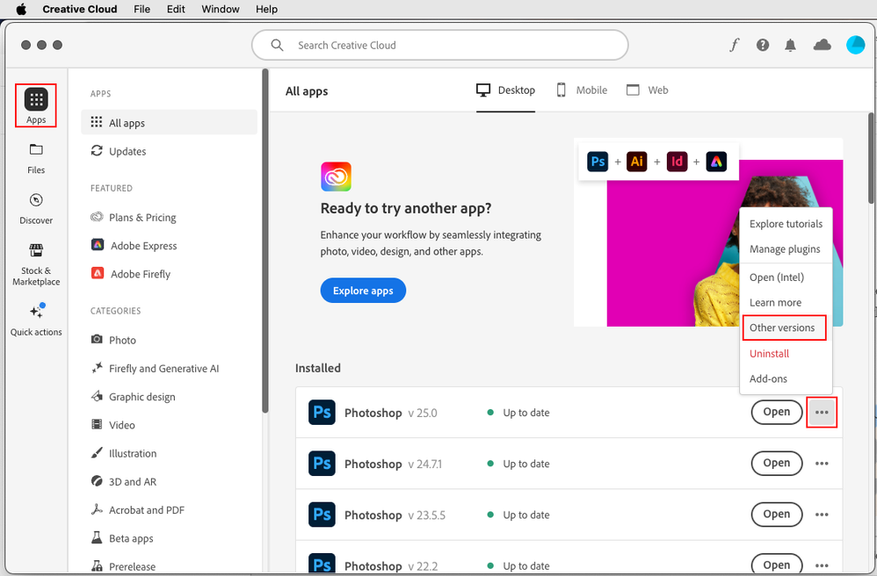Select Manage plugins from the menu

coord(786,248)
